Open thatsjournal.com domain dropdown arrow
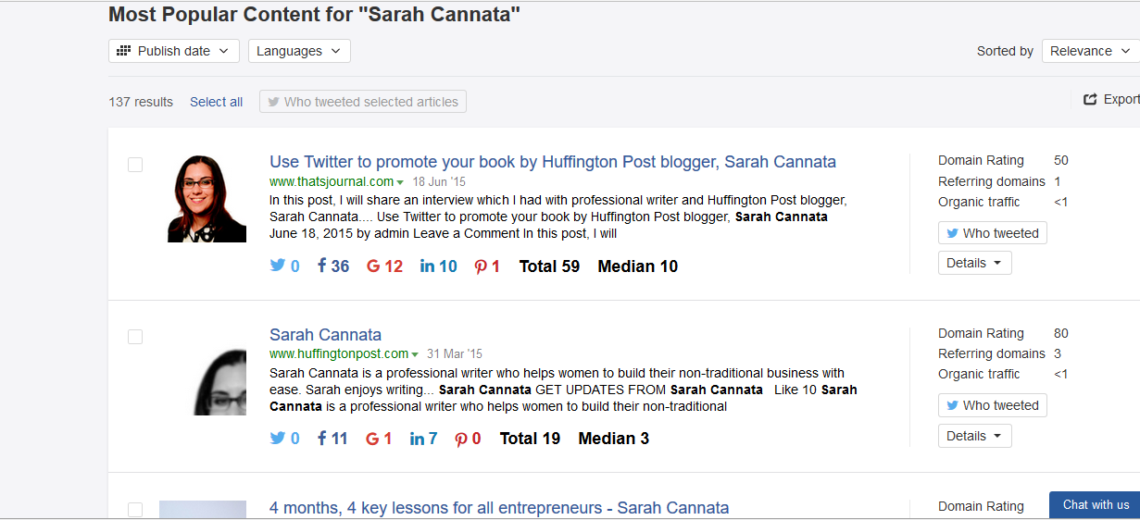 pos(400,182)
